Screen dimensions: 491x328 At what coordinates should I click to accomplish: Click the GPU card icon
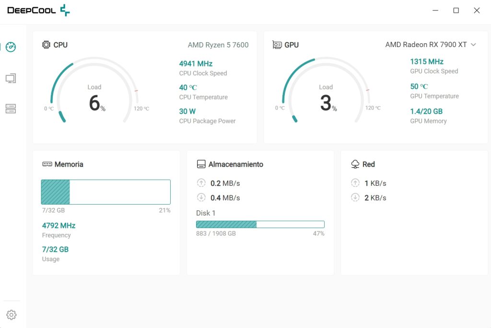[x=277, y=45]
